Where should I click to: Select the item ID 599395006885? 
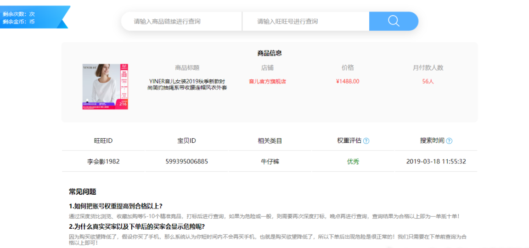(186, 161)
